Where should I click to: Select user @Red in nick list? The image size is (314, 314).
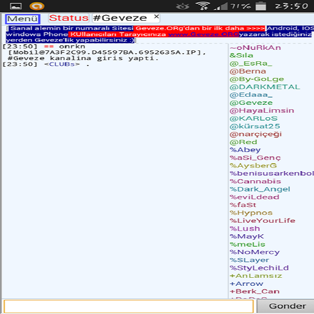click(243, 142)
